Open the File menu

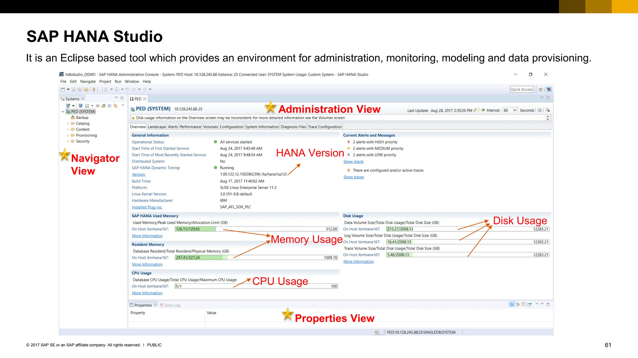(63, 81)
